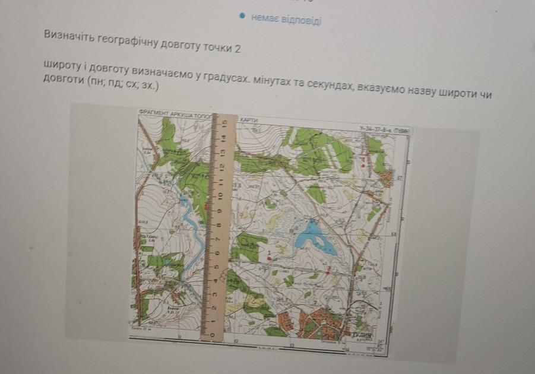The width and height of the screenshot is (535, 374).
Task: Click the question 'Визначіть географічну довготу точки 2'
Action: pyautogui.click(x=142, y=42)
